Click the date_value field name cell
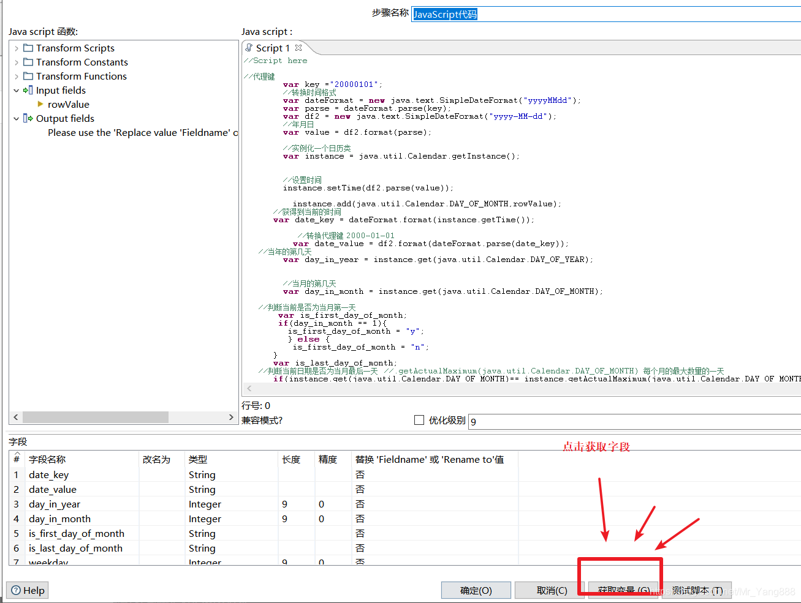 (82, 489)
